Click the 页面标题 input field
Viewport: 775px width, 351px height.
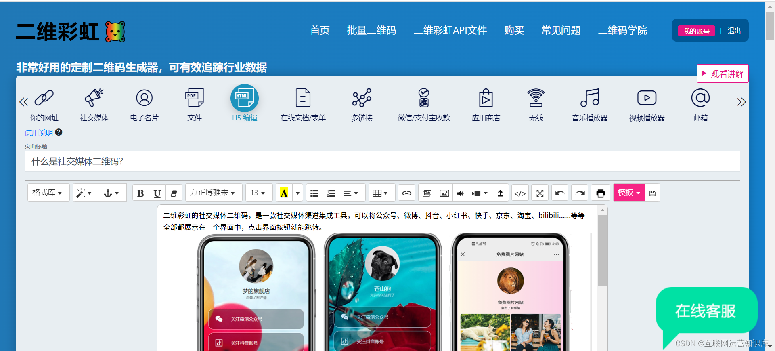pyautogui.click(x=382, y=161)
